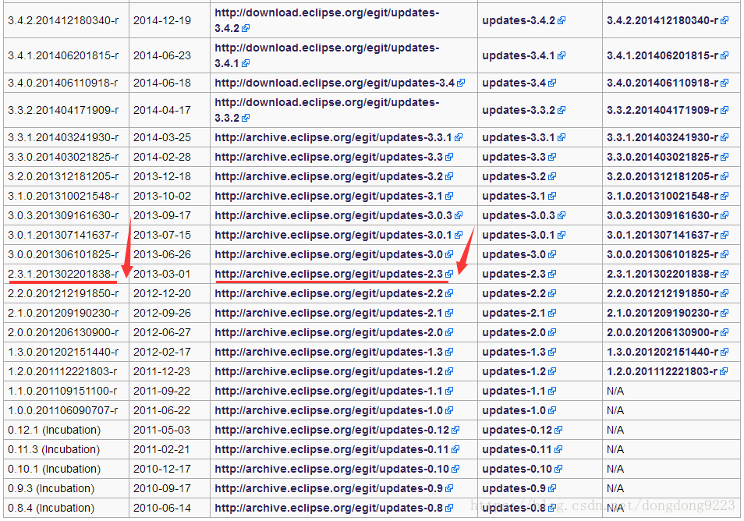The width and height of the screenshot is (744, 521).
Task: Open the full http://archive.eclipse.org/egit/updates-3.0 URL link
Action: [x=334, y=253]
